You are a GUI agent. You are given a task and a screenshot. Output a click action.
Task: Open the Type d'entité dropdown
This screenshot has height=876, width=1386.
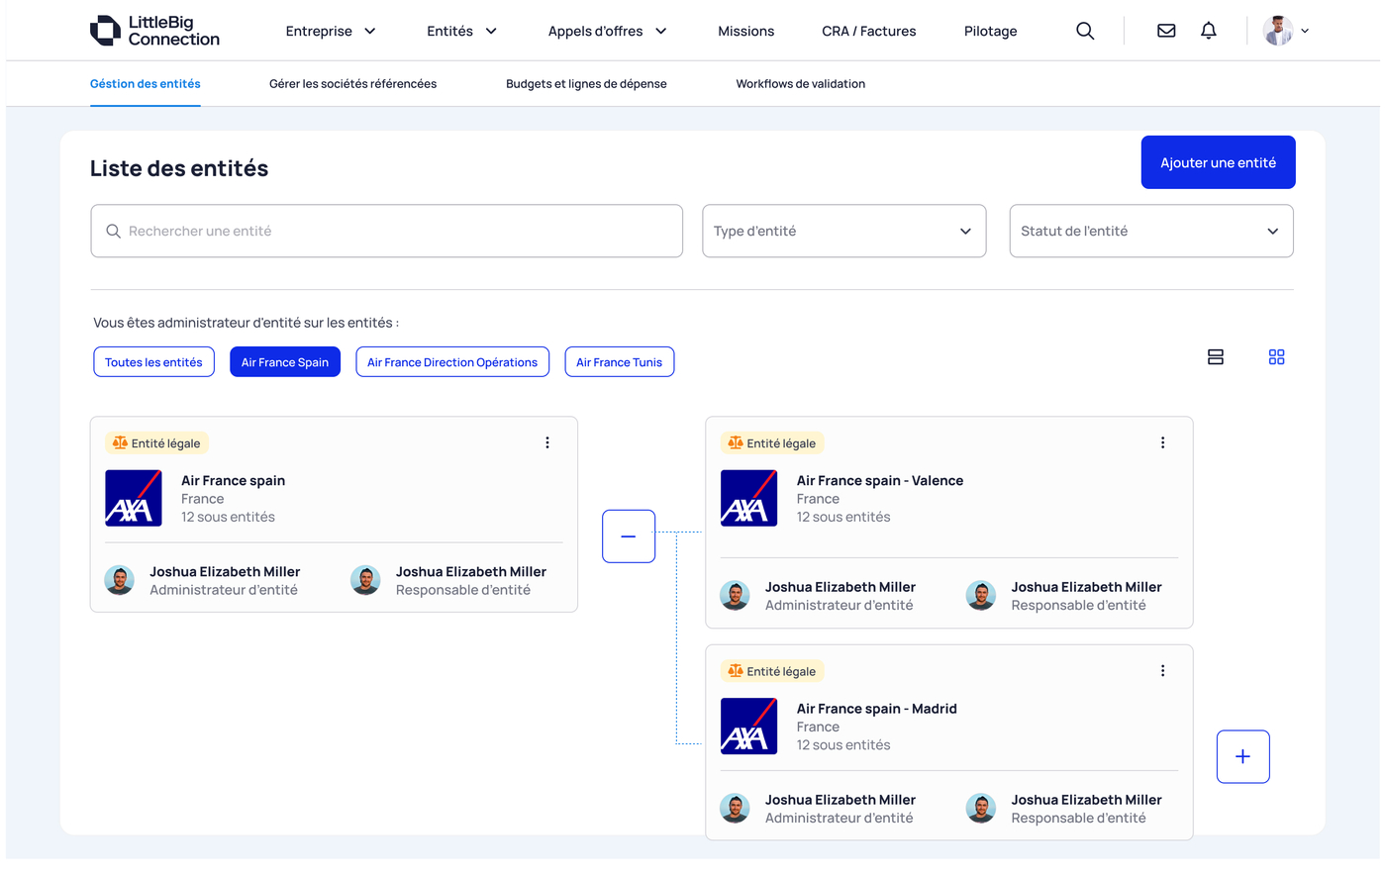(x=844, y=231)
